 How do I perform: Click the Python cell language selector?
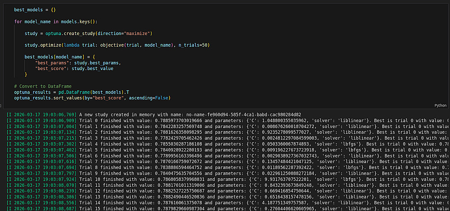[440, 105]
